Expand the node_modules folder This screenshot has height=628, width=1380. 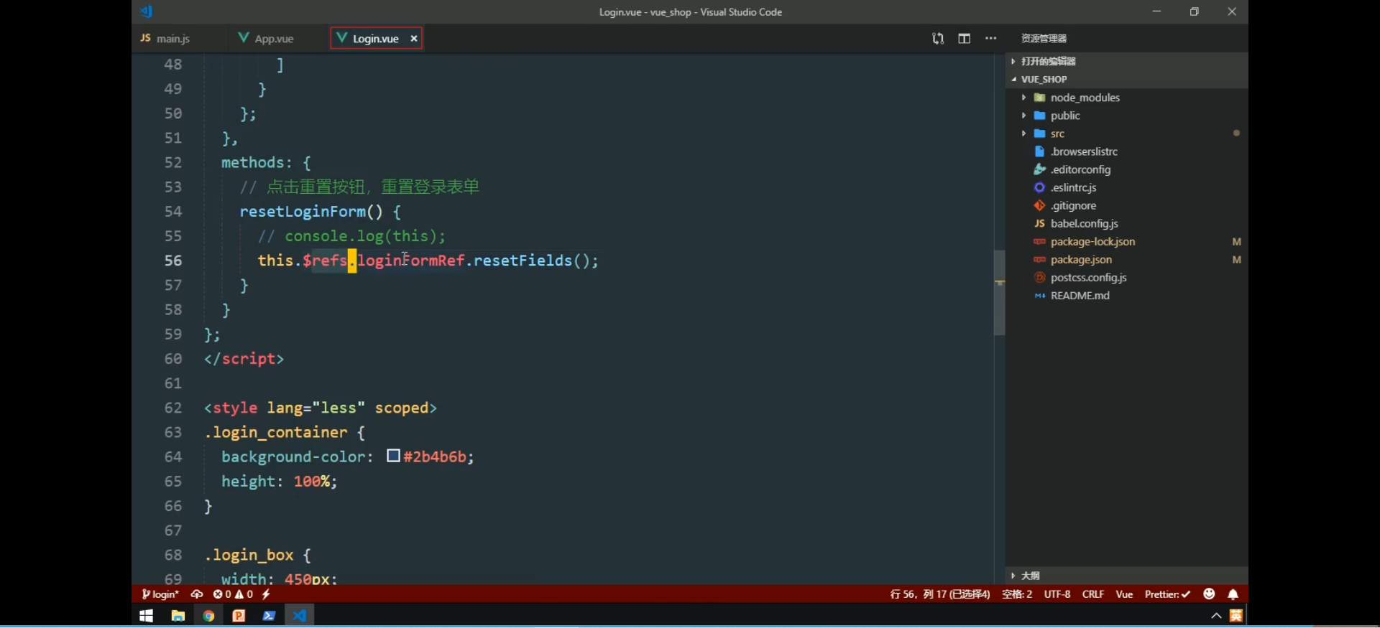click(1126, 98)
